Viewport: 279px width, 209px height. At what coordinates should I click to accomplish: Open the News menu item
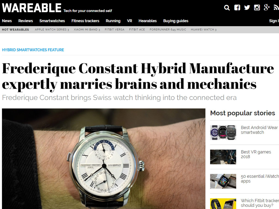[x=7, y=21]
